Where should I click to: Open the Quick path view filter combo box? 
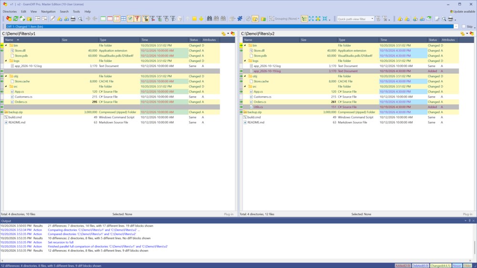pyautogui.click(x=355, y=19)
